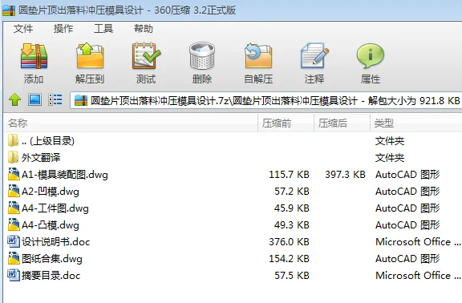Click the 57.2 KB size value

pos(292,191)
